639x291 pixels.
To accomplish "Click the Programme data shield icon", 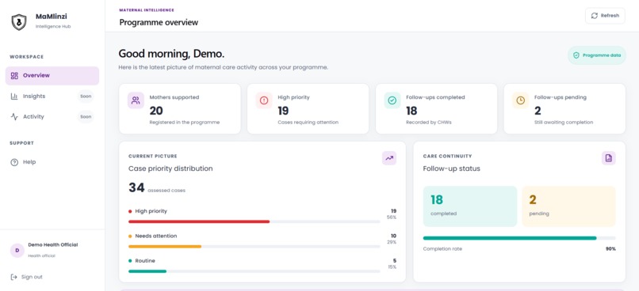I will 576,55.
